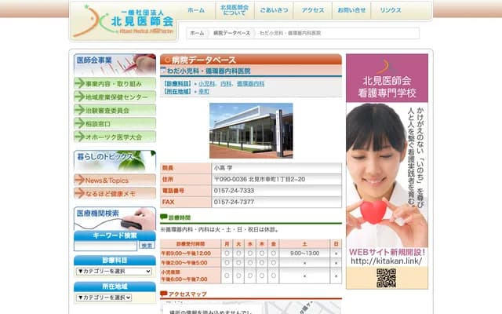502x314 pixels.
Task: Follow the 小児科 specialty link
Action: click(x=206, y=84)
